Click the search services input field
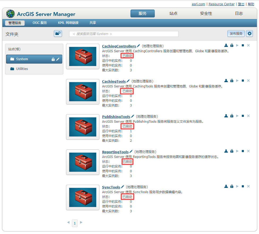The height and width of the screenshot is (234, 259). pyautogui.click(x=124, y=34)
